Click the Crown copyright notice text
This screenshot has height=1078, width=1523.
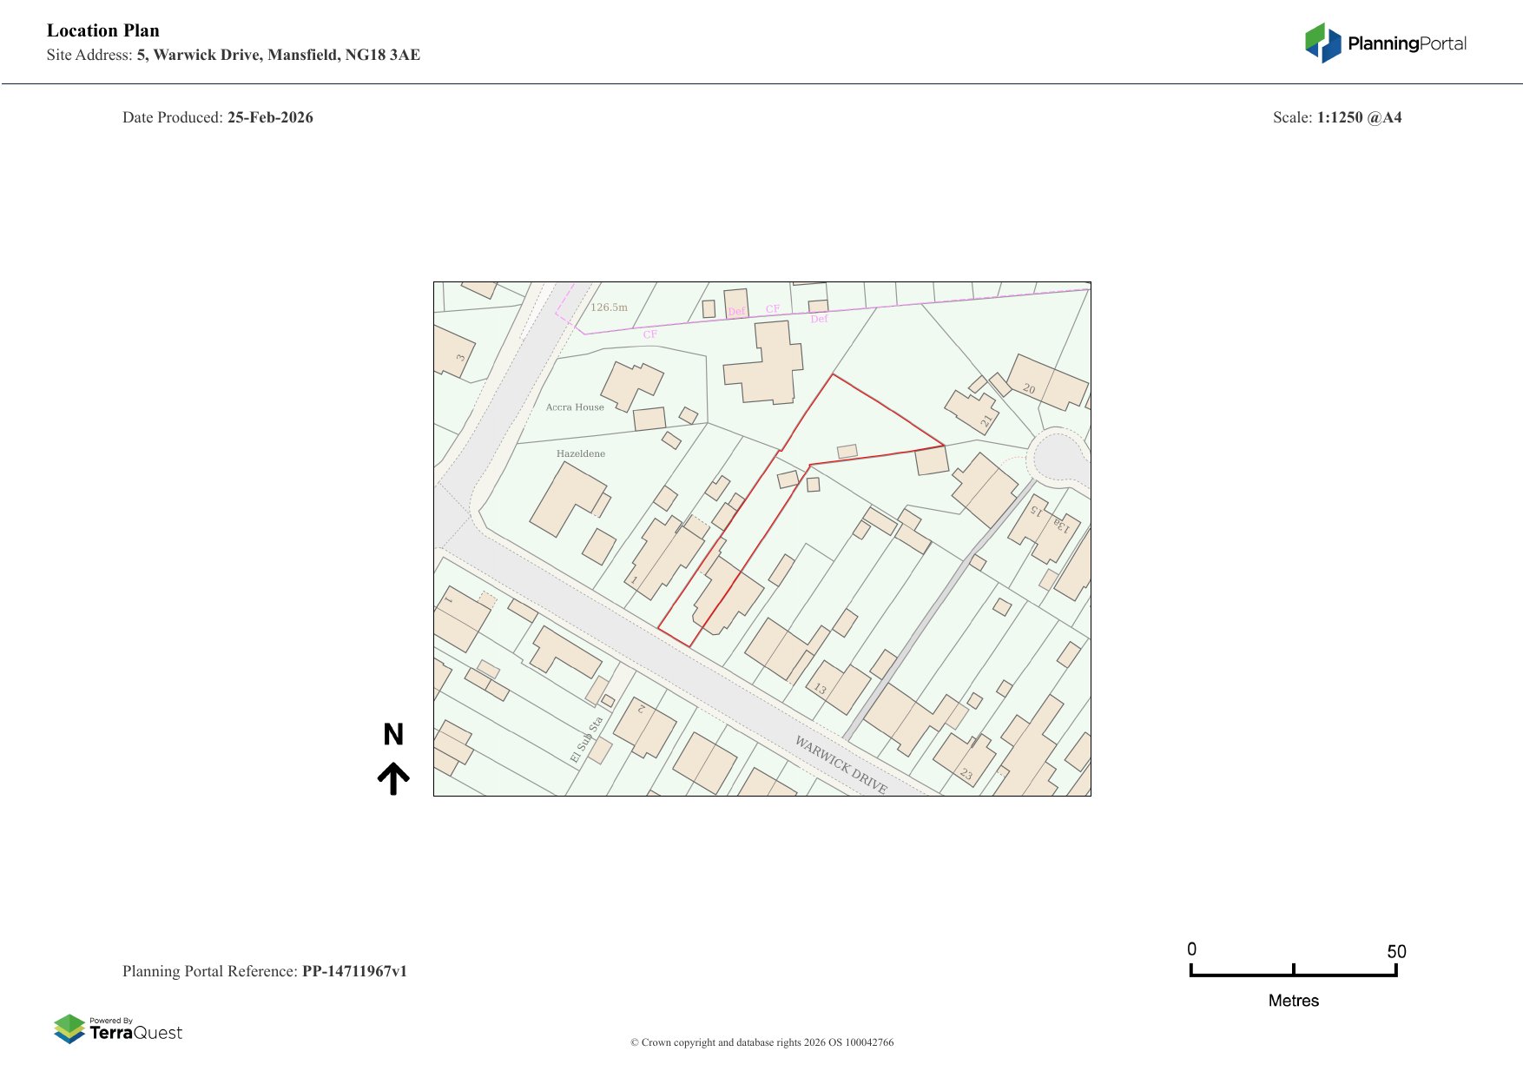(761, 1042)
